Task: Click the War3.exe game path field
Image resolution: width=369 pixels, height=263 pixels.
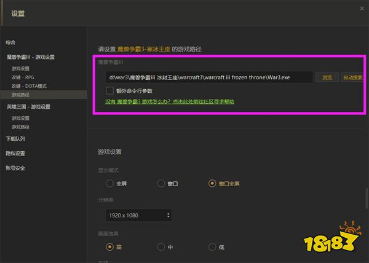Action: coord(209,77)
